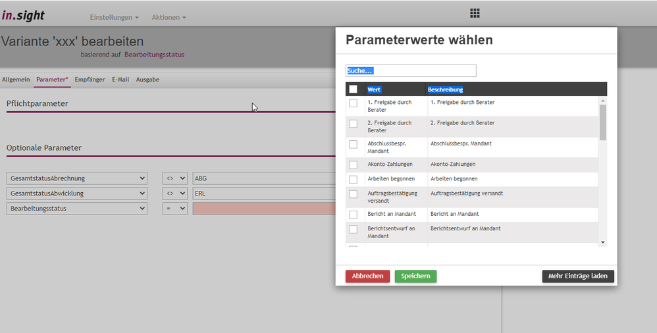Enable 'Bericht an Mandant' checkbox
This screenshot has height=333, width=657.
pyautogui.click(x=354, y=215)
